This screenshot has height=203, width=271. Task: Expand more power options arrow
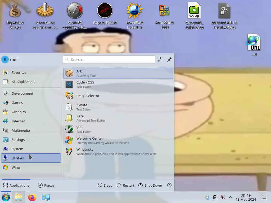point(169,185)
